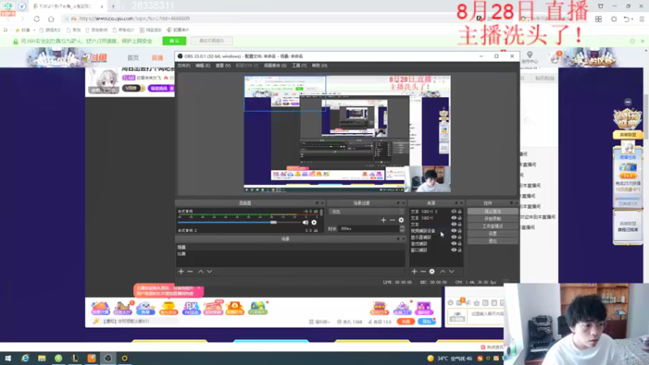Open new browser tab with plus
The height and width of the screenshot is (365, 649).
pyautogui.click(x=114, y=6)
